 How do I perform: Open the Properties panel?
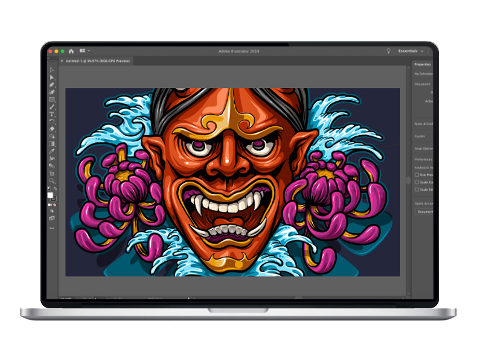pyautogui.click(x=422, y=63)
